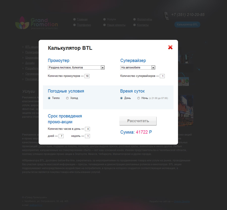227x210 pixels.
Task: Choose the Ночь time of day option
Action: coord(138,98)
